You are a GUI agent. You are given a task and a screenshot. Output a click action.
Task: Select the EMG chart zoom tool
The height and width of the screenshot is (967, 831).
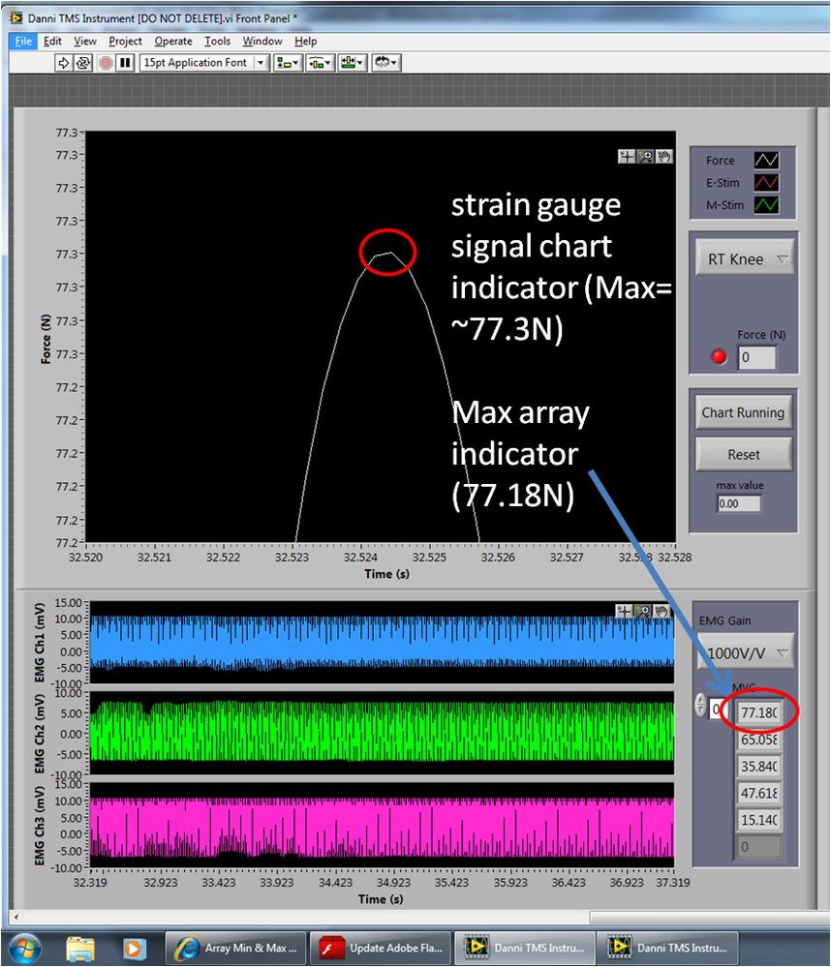coord(643,611)
